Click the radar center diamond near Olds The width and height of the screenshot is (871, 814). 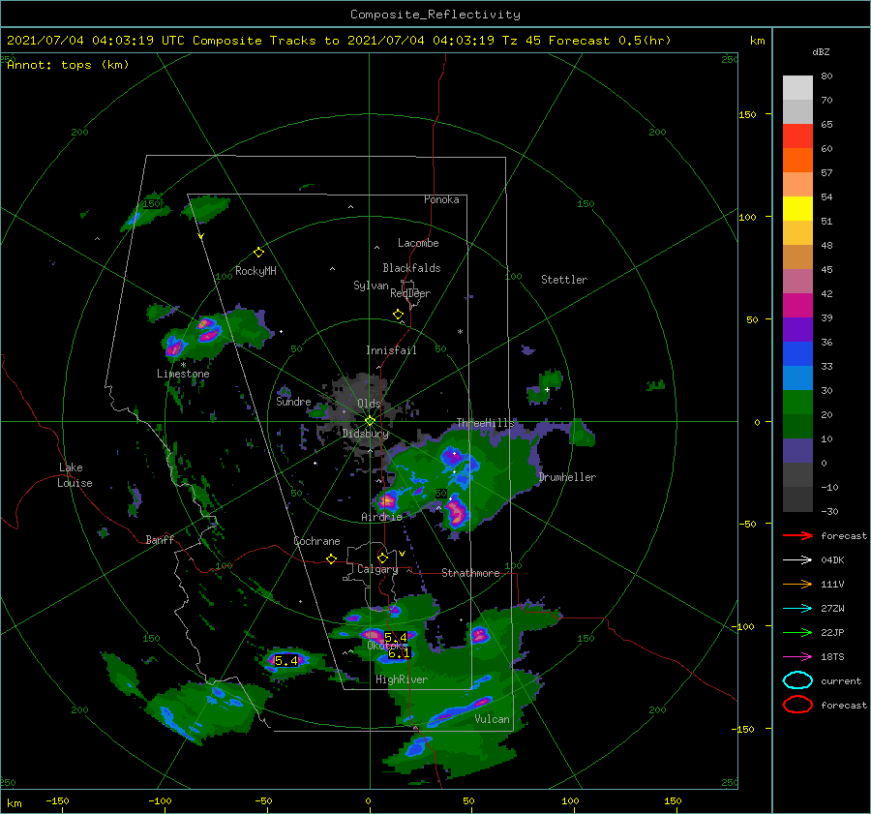370,421
